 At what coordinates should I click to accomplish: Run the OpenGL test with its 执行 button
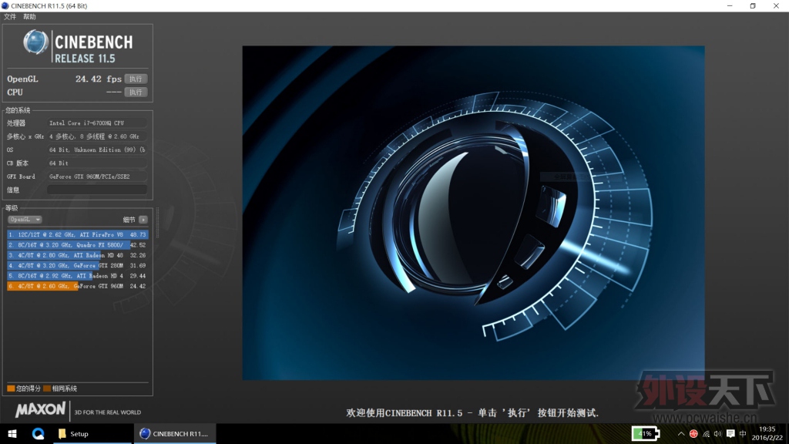coord(136,79)
